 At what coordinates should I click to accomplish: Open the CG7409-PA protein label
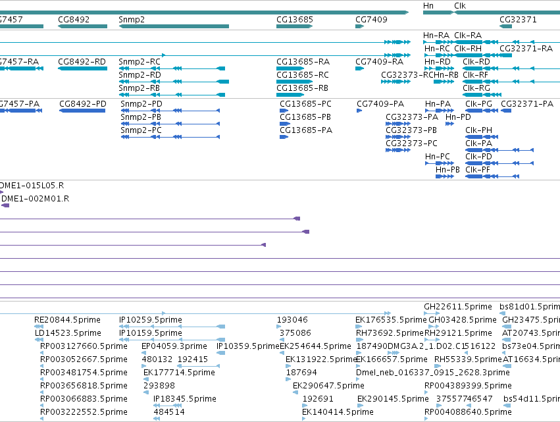(380, 103)
